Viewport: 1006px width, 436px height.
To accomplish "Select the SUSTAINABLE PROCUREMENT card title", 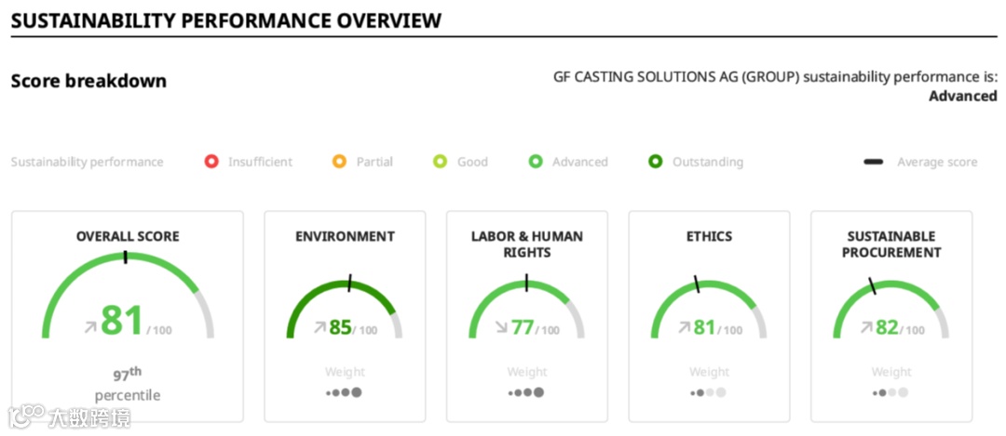I will tap(891, 244).
